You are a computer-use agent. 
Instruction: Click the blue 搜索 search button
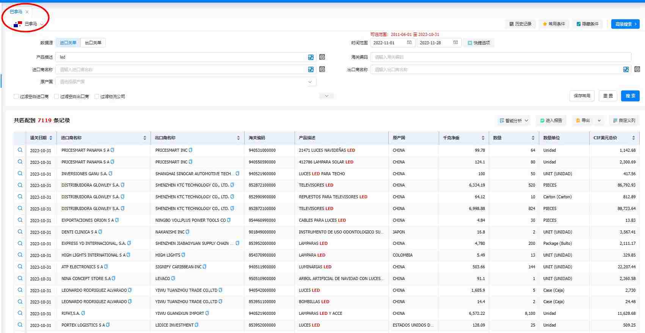(x=630, y=96)
